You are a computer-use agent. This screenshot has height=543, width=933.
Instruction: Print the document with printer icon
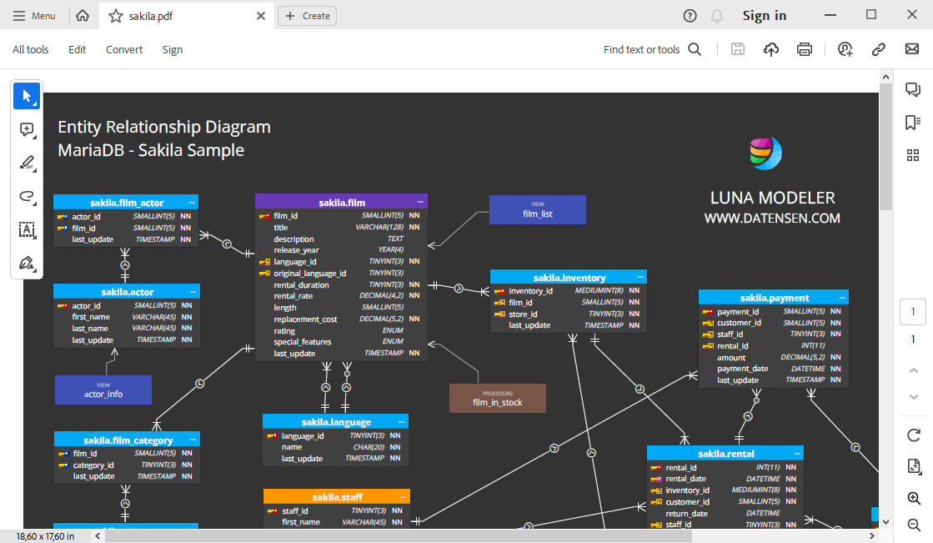click(805, 49)
